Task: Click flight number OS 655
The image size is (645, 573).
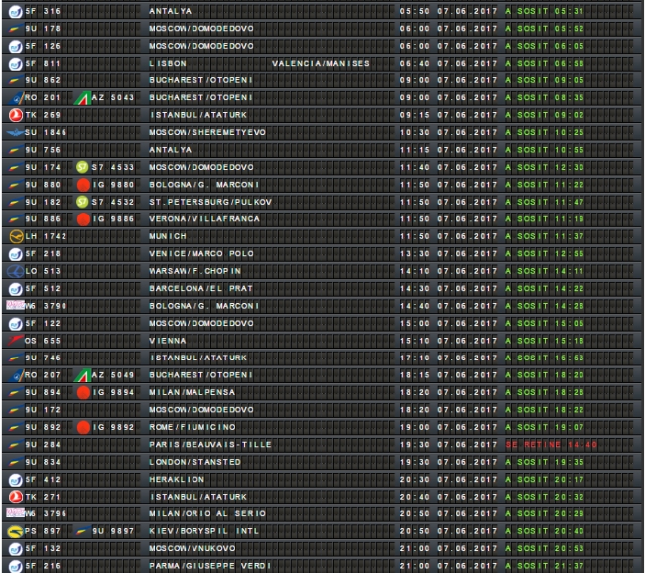Action: click(43, 341)
